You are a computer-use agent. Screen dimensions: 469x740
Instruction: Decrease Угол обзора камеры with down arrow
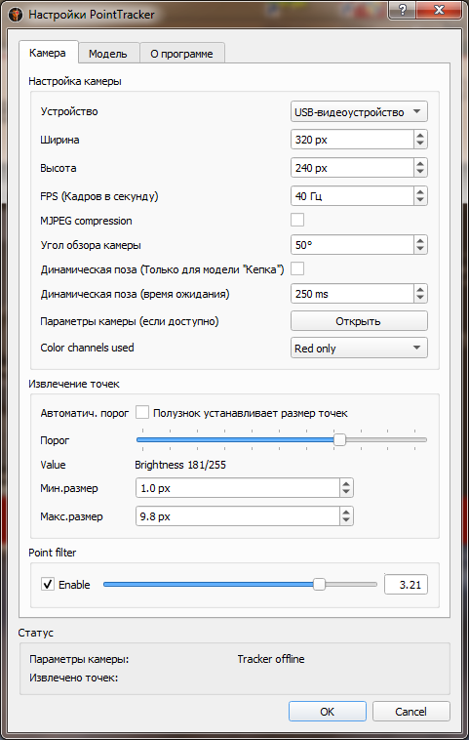click(x=420, y=250)
